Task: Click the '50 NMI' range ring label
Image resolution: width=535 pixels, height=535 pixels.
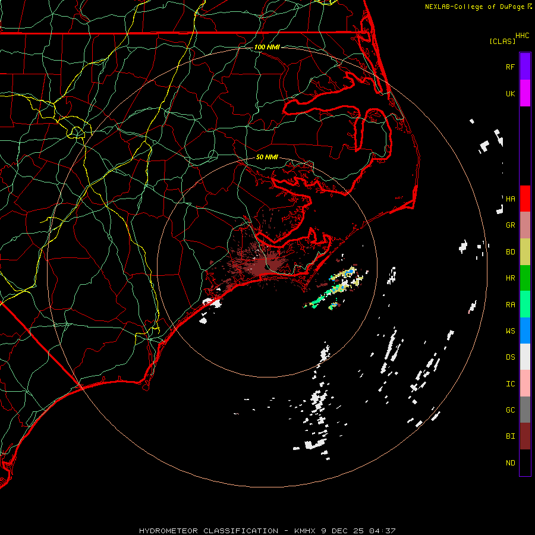Action: click(267, 157)
